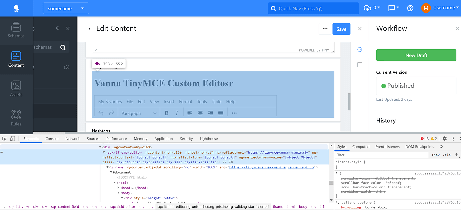Open the Event Listeners tab

tap(387, 147)
